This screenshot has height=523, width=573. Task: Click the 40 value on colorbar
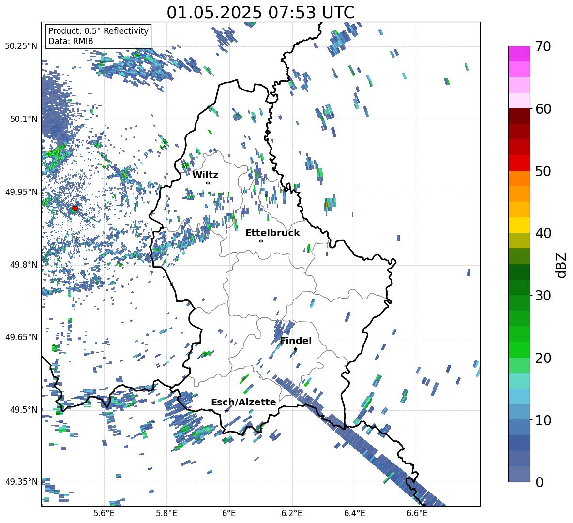[x=543, y=233]
